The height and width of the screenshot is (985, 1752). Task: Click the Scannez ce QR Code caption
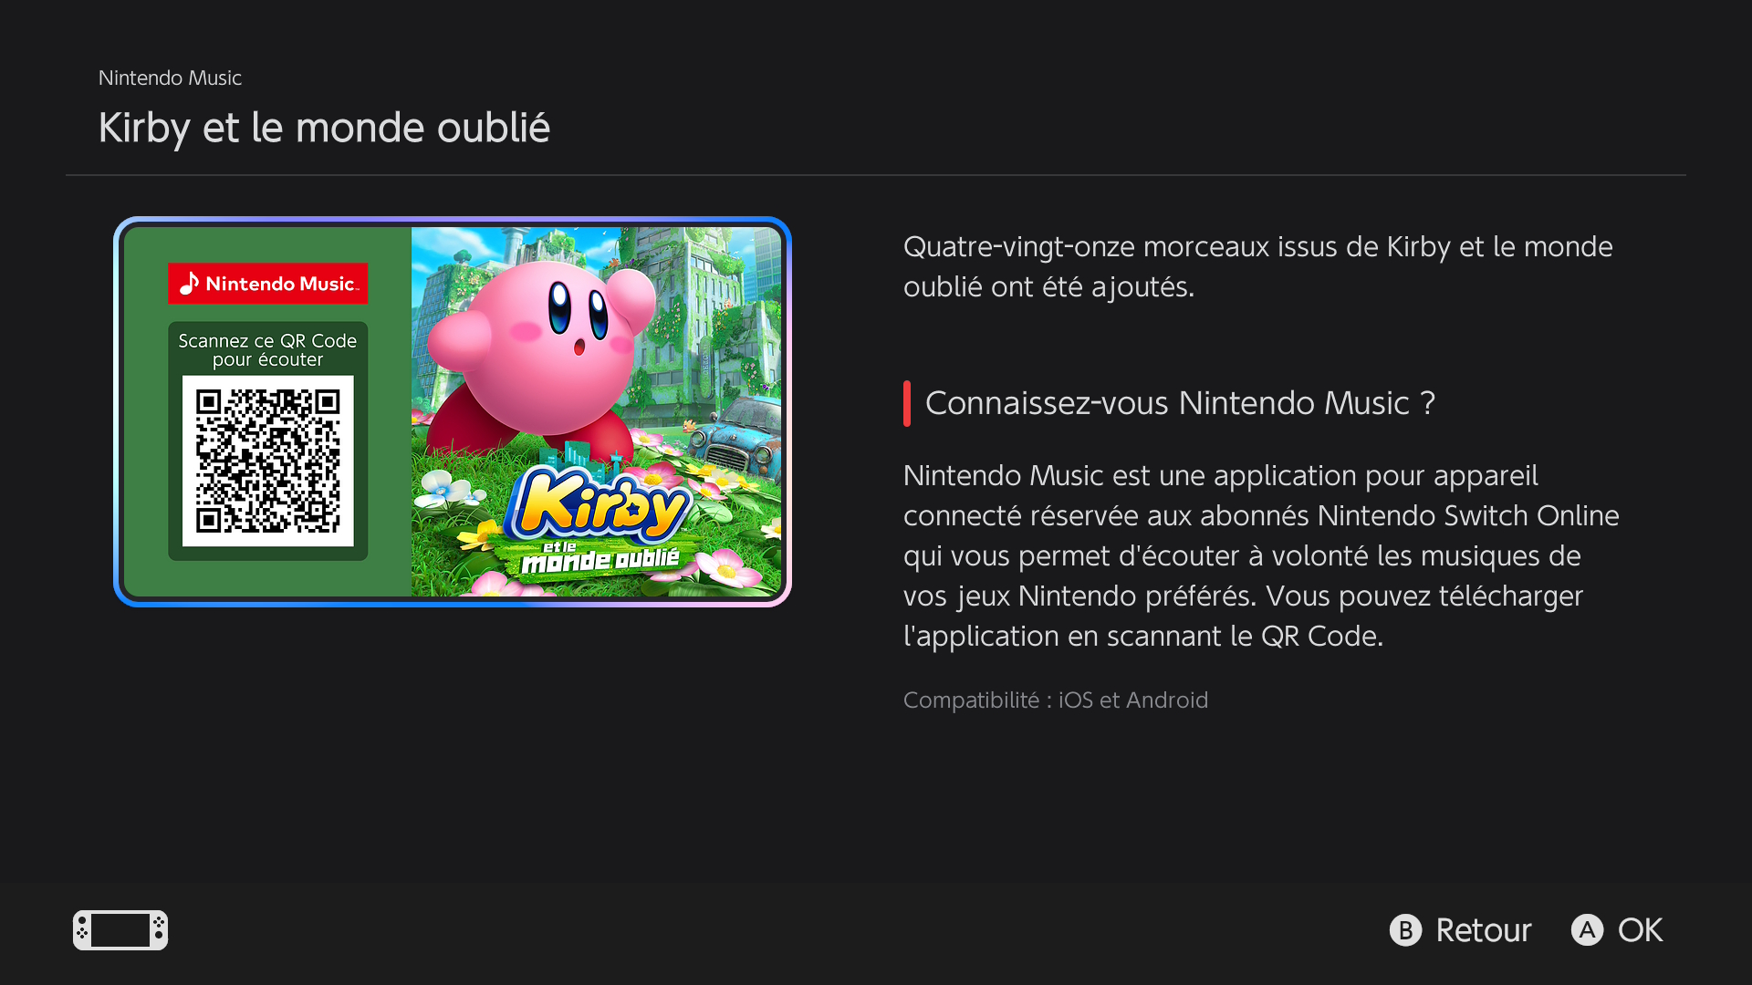click(x=267, y=350)
